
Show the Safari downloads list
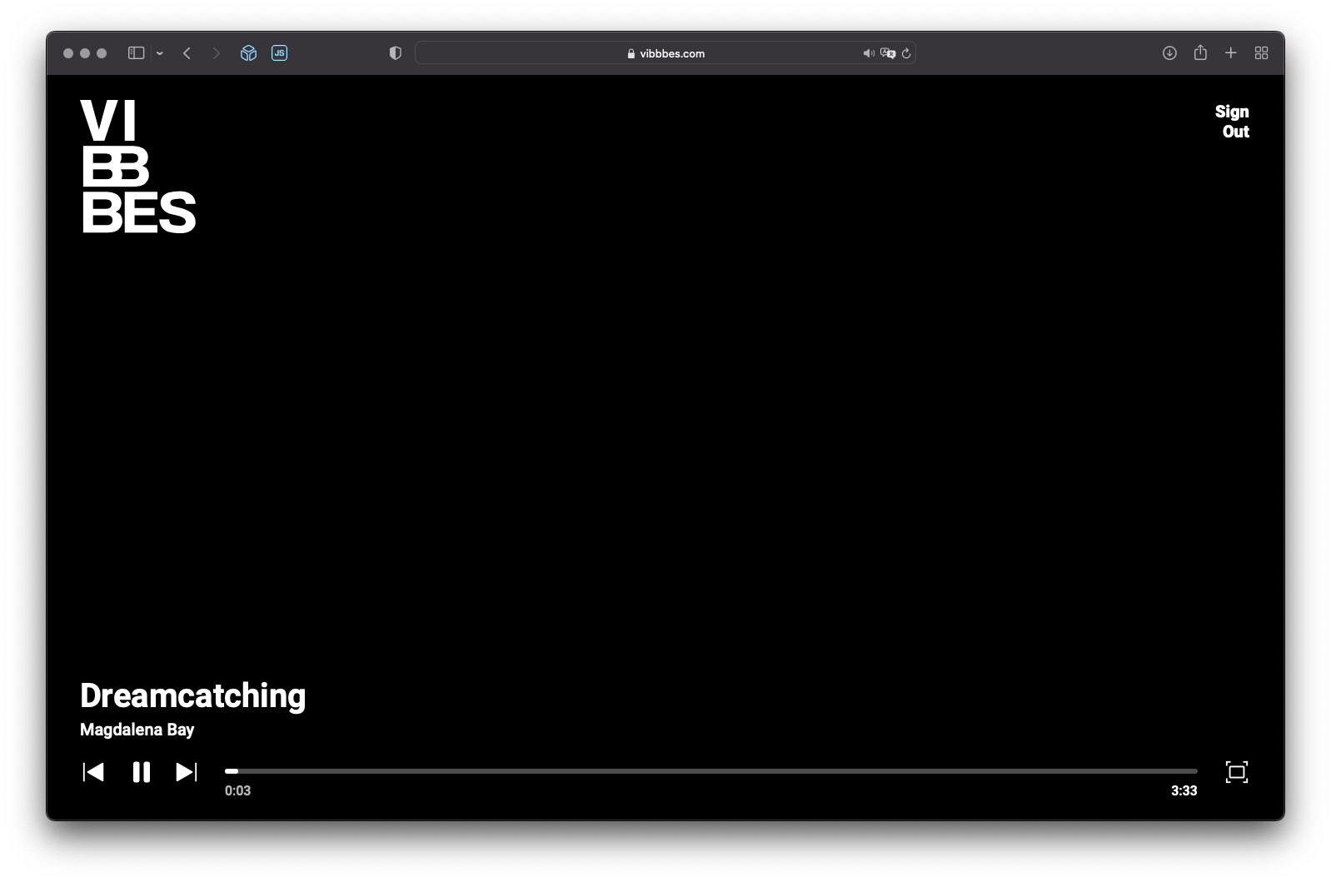click(x=1169, y=53)
